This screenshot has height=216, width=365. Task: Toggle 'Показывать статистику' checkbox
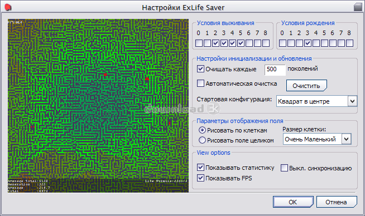tap(200, 168)
